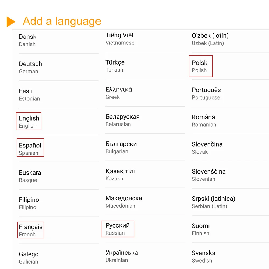
Task: Select Dansk (Danish) language
Action: pyautogui.click(x=59, y=41)
